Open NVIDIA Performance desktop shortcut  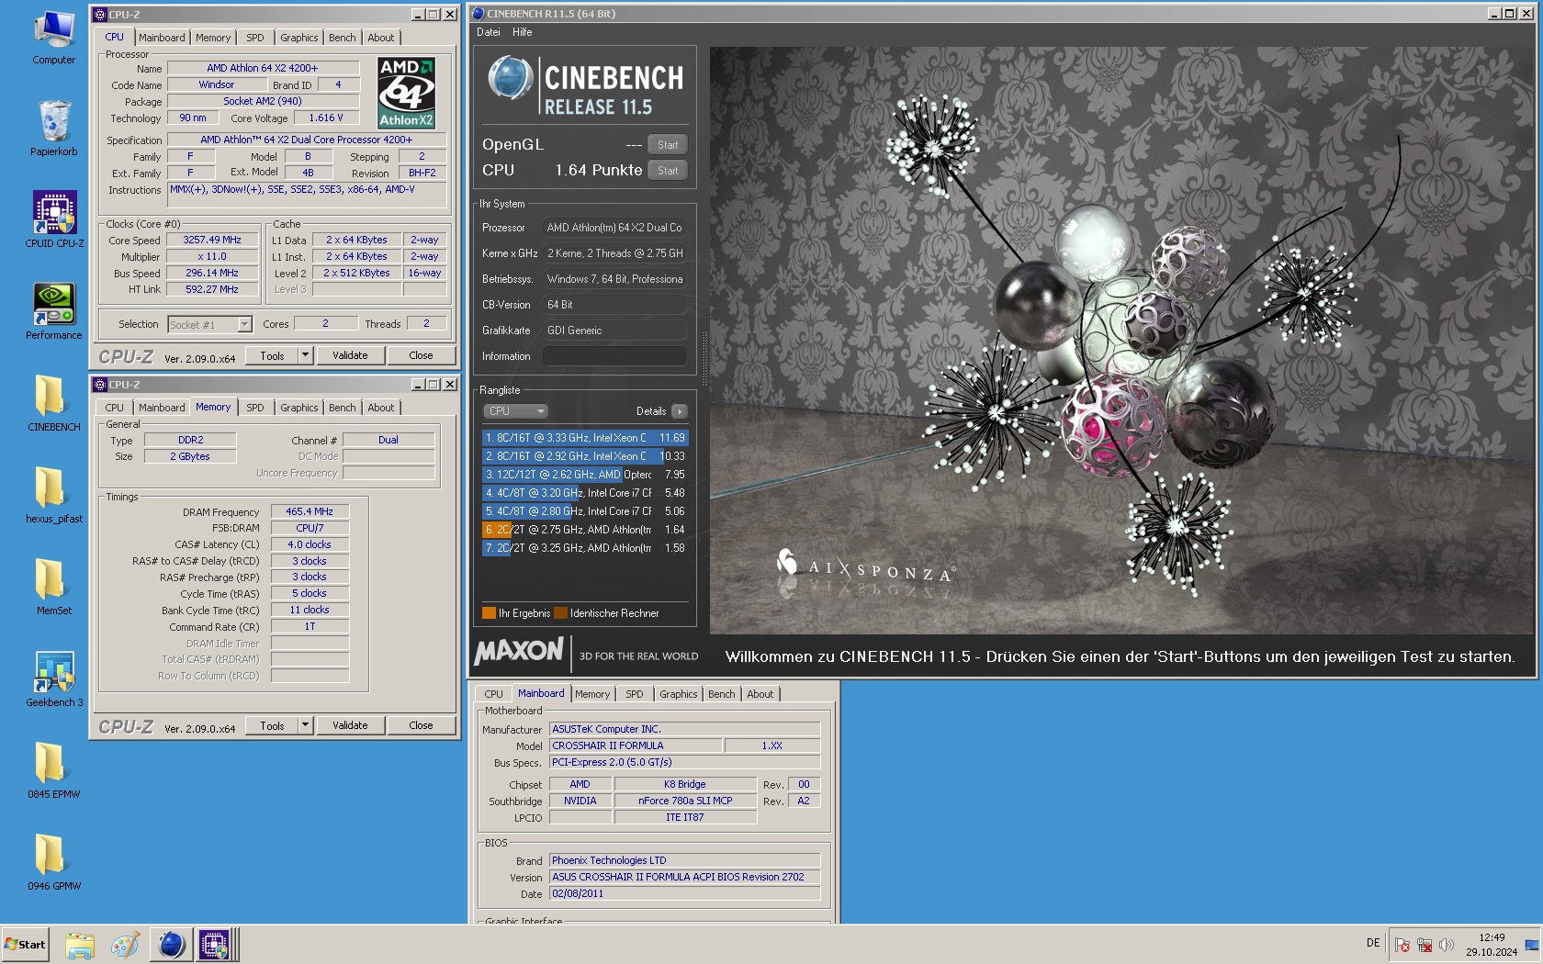tap(53, 312)
